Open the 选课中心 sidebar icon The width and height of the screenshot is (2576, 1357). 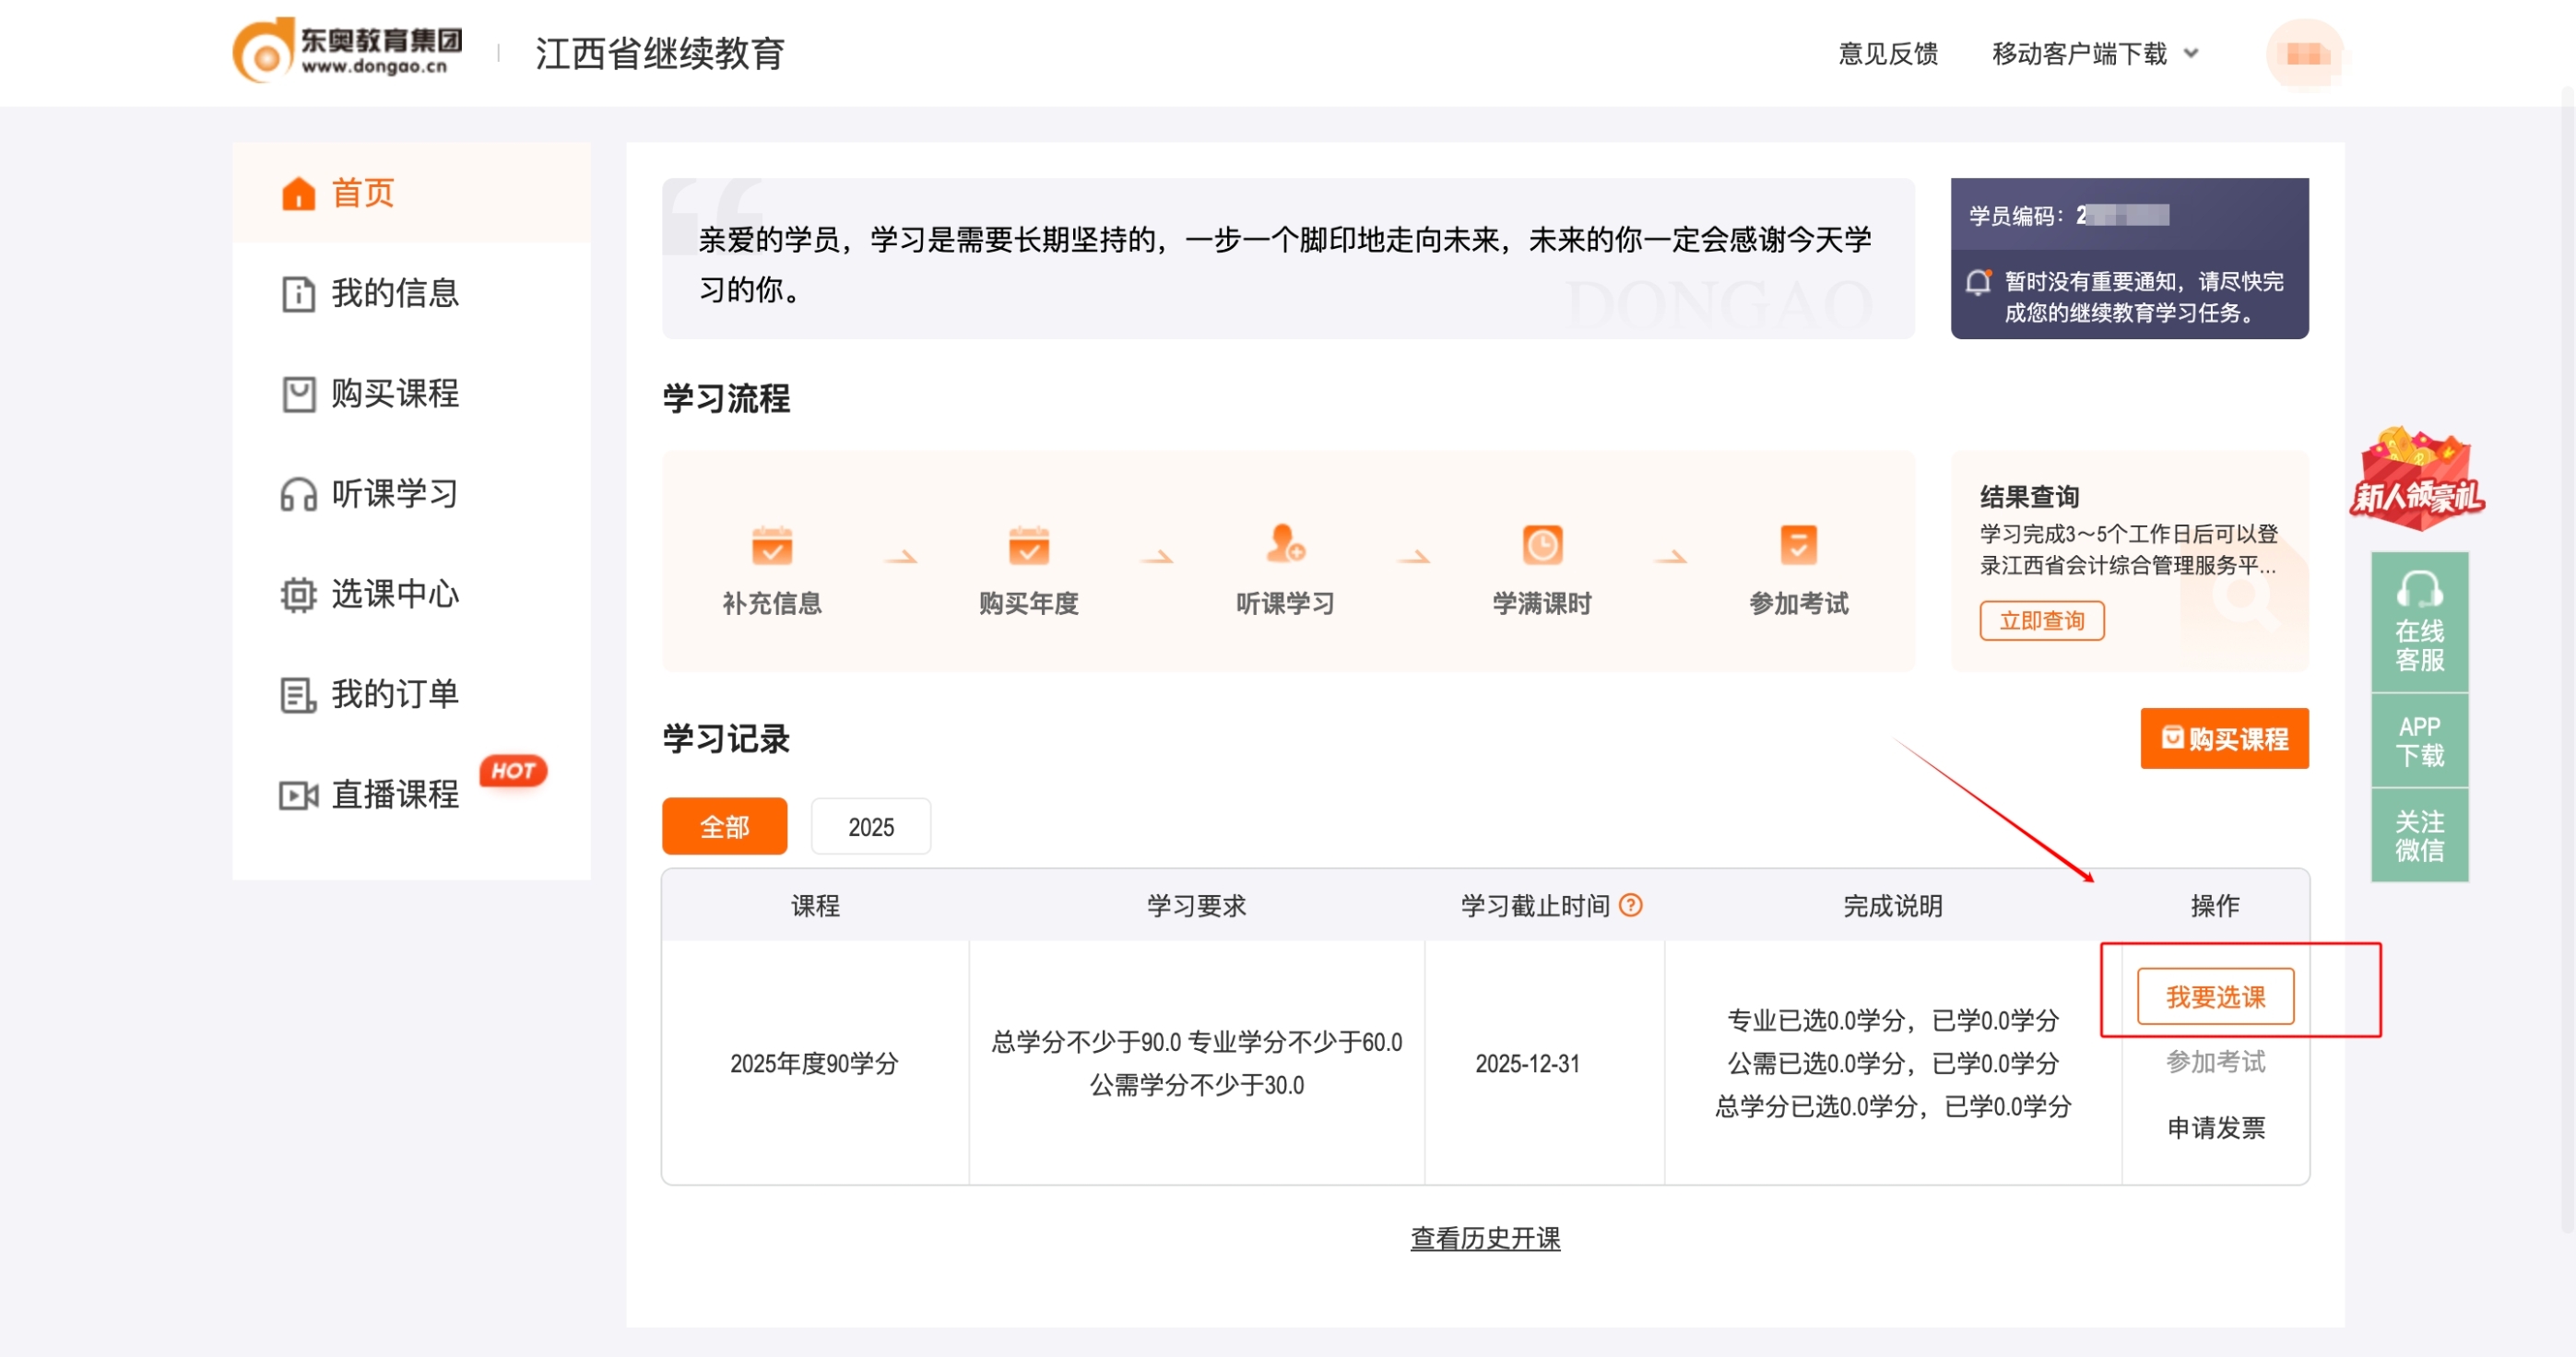click(x=297, y=594)
